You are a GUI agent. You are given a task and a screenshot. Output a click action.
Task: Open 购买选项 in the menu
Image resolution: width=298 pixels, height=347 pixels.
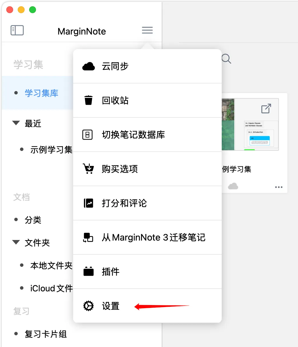click(147, 169)
